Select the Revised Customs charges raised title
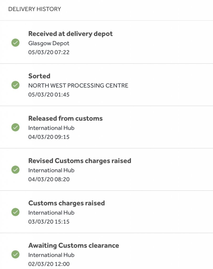This screenshot has width=213, height=269. [80, 161]
